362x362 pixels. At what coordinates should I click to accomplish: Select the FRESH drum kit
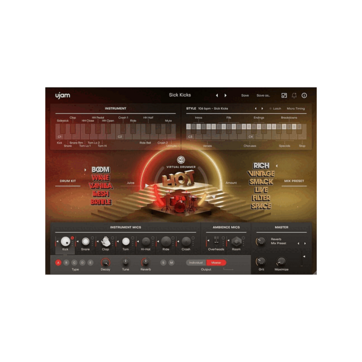coord(101,194)
